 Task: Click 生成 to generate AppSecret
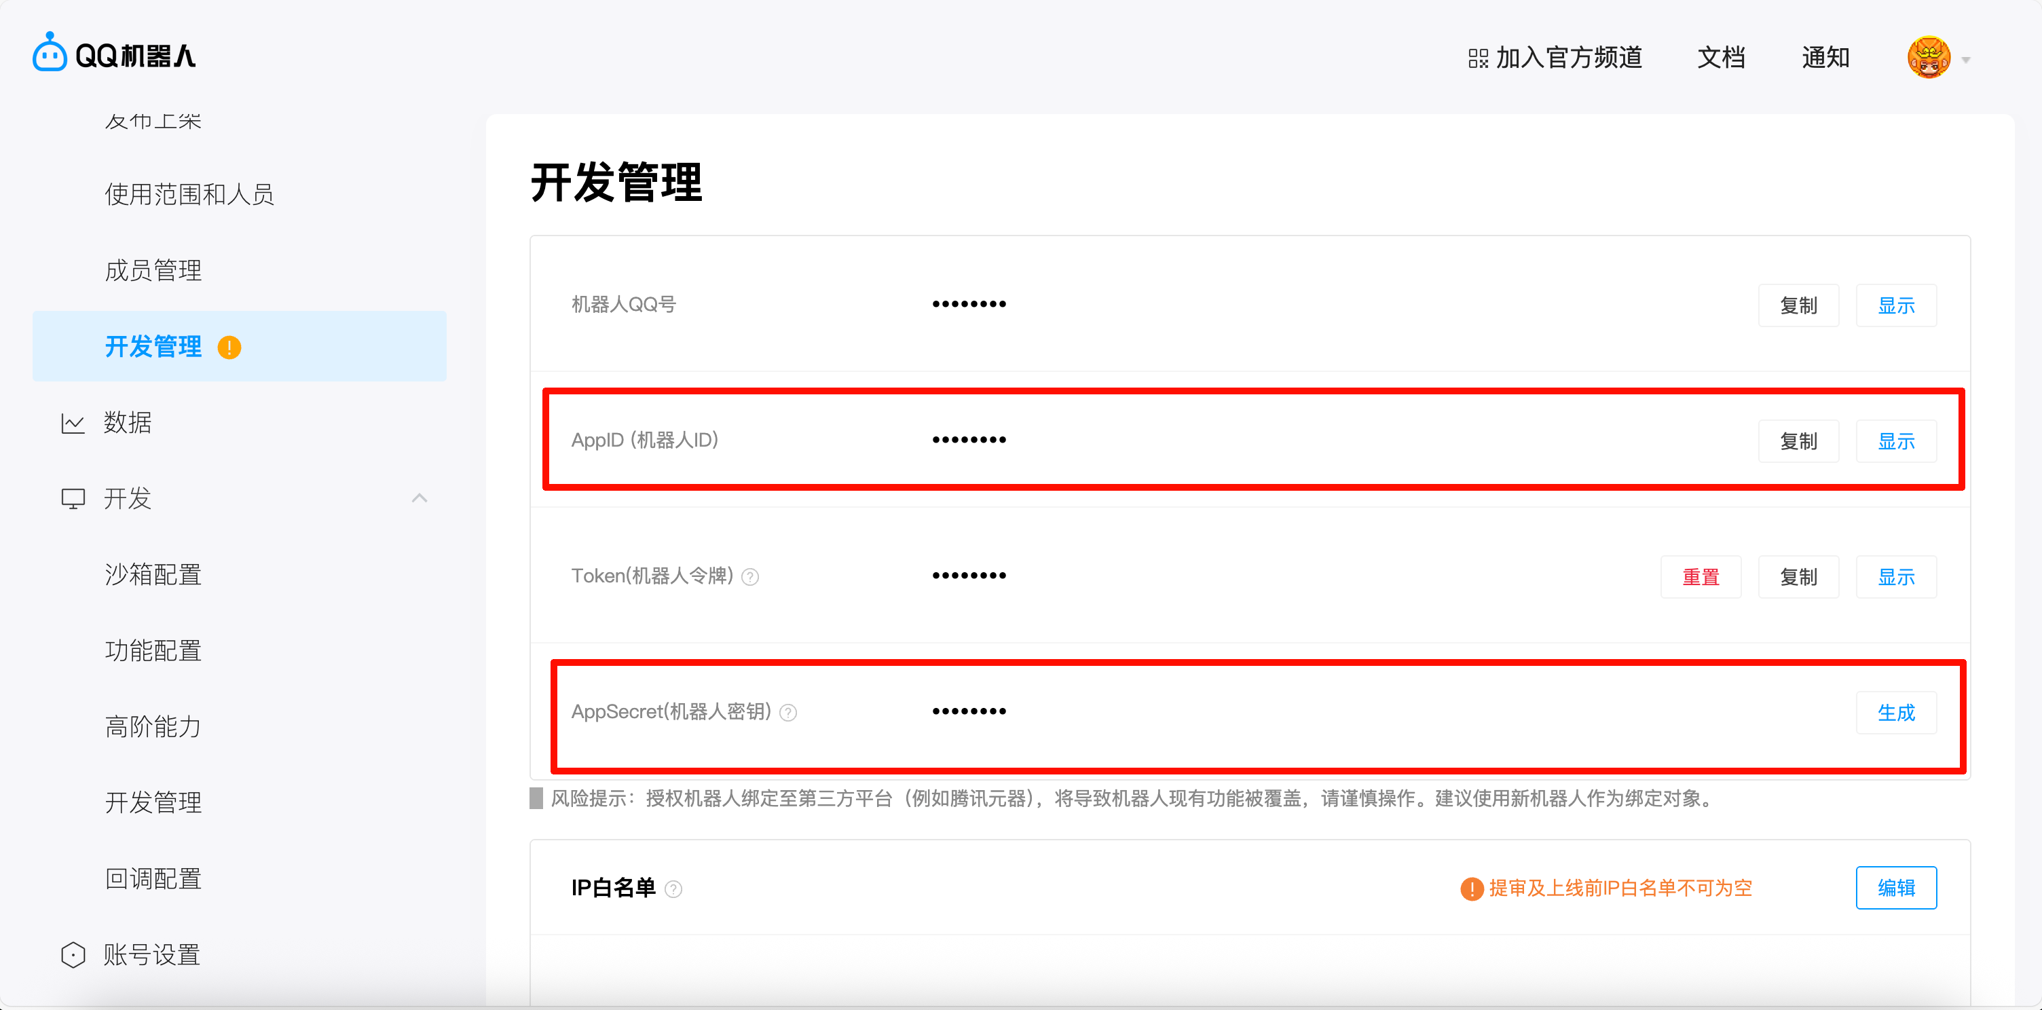coord(1895,712)
